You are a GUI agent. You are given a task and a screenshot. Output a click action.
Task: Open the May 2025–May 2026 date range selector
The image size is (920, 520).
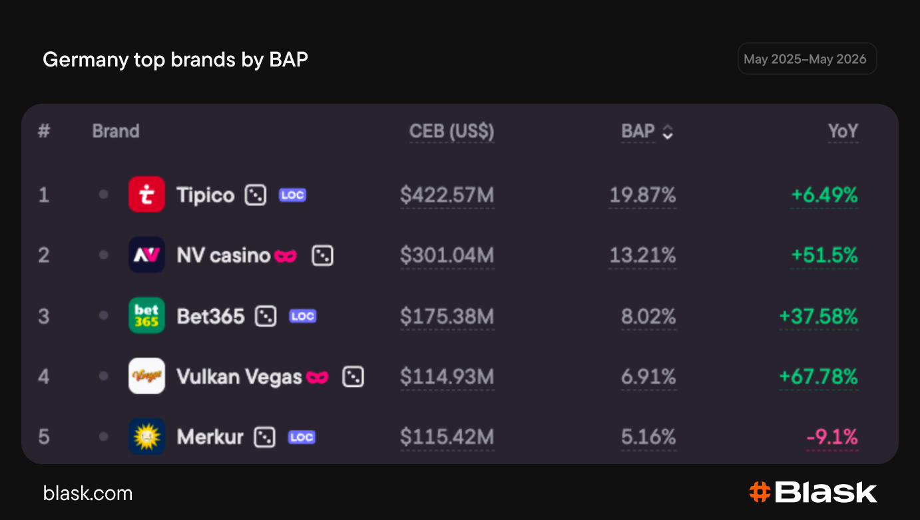point(807,59)
